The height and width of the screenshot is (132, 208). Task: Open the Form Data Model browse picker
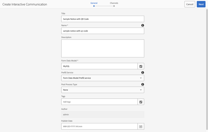point(141,66)
